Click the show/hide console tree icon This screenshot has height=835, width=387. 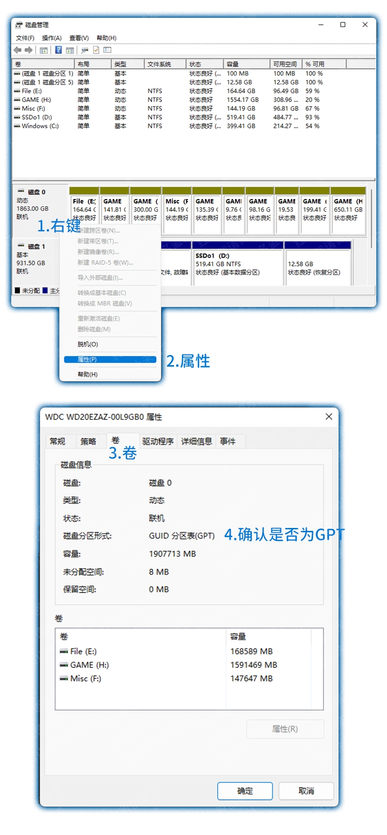tap(44, 50)
